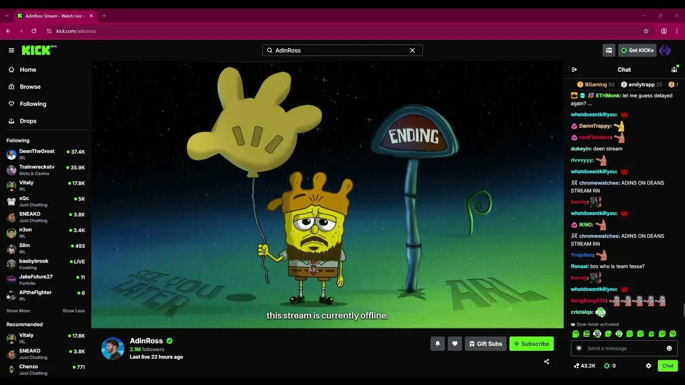
Task: Click cristalqs's username in chat
Action: point(582,312)
